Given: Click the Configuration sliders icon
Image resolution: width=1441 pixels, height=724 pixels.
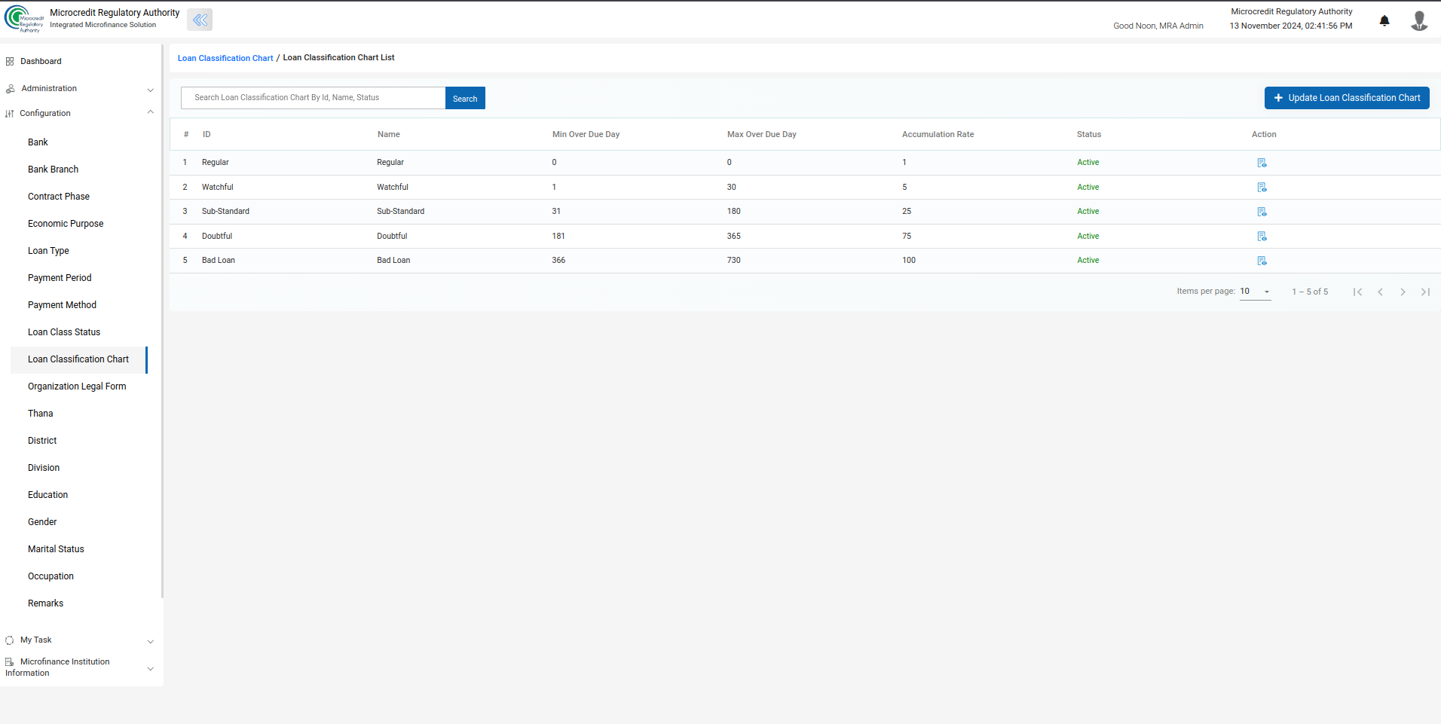Looking at the screenshot, I should [10, 114].
